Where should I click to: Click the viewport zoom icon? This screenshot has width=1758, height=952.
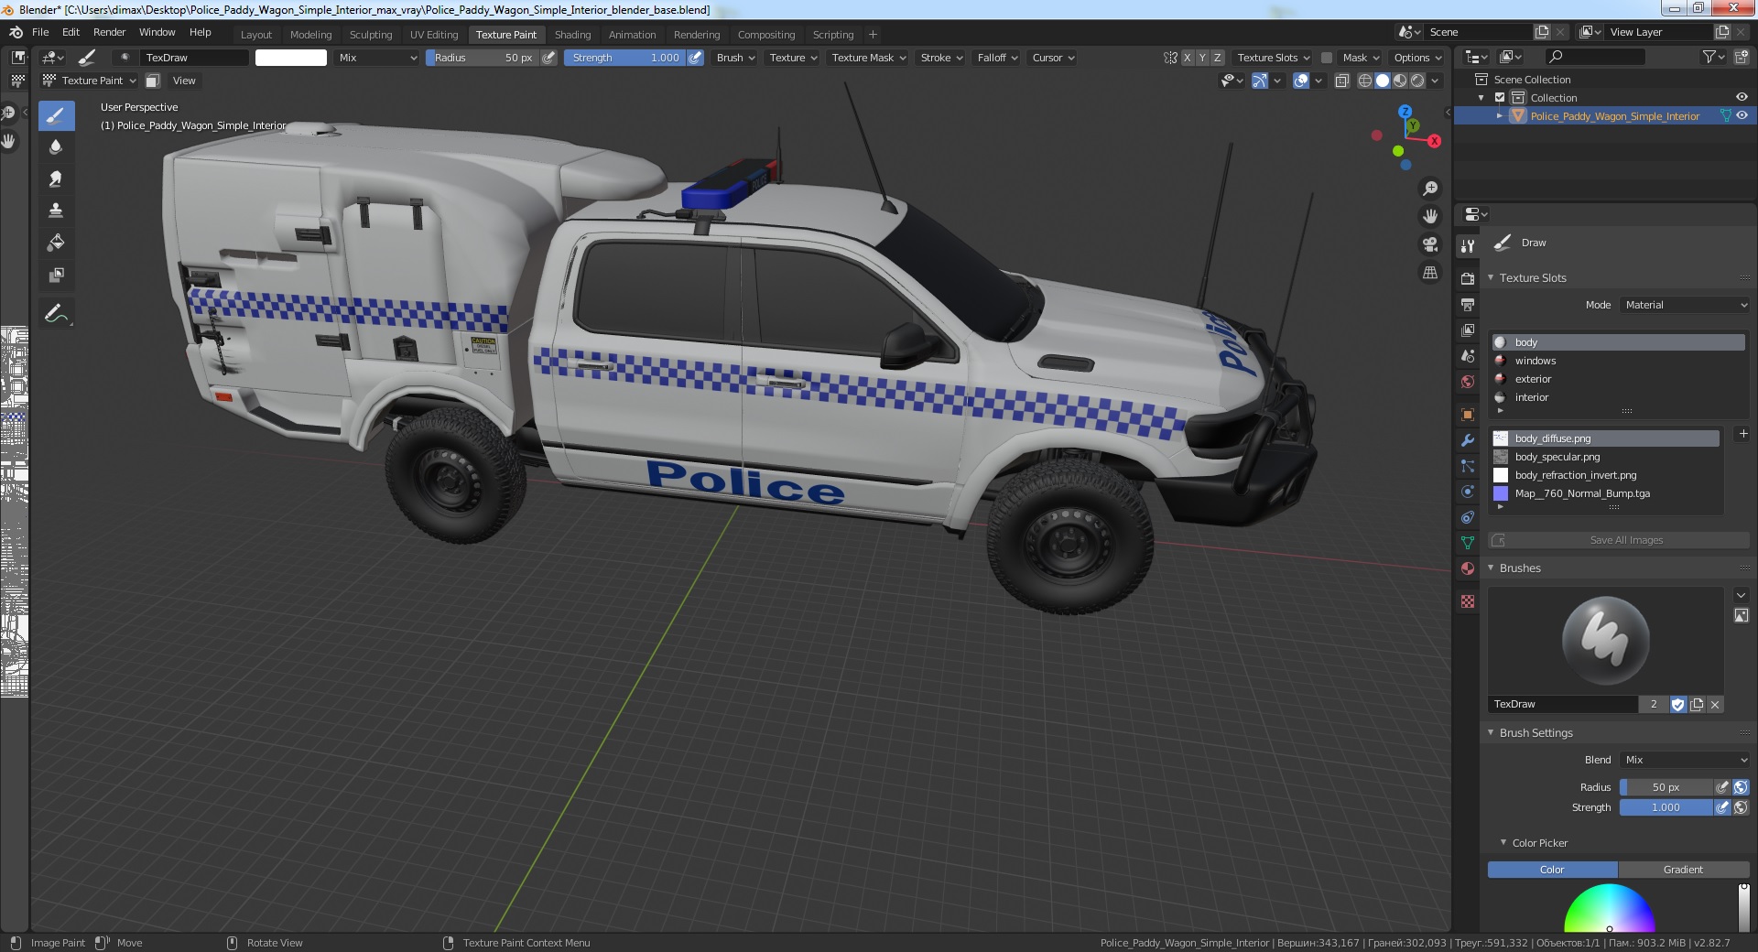[x=1429, y=189]
